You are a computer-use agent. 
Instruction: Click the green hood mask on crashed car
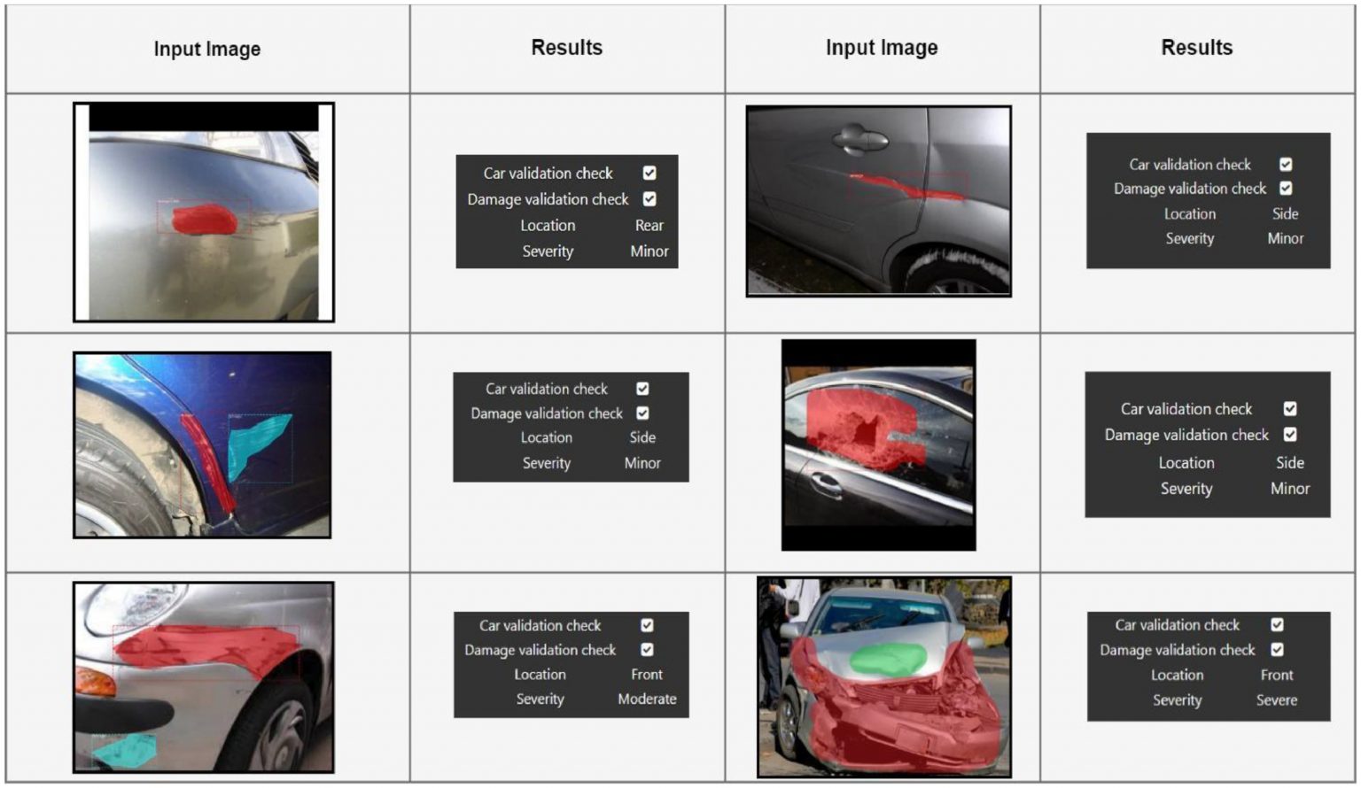(888, 658)
